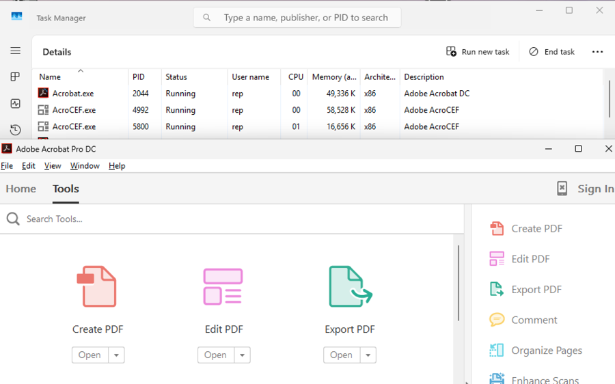Sort by the PID column header
This screenshot has width=615, height=384.
pos(139,77)
